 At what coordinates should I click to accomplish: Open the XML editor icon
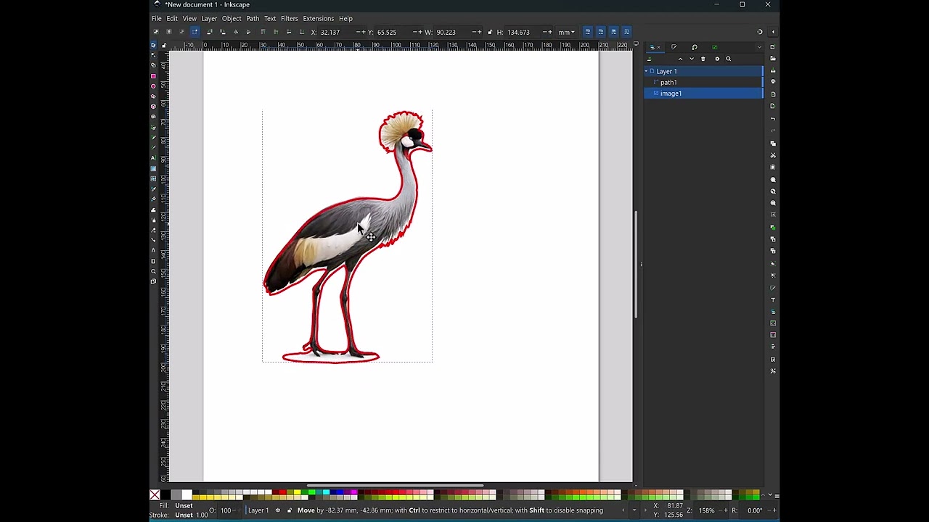[773, 323]
